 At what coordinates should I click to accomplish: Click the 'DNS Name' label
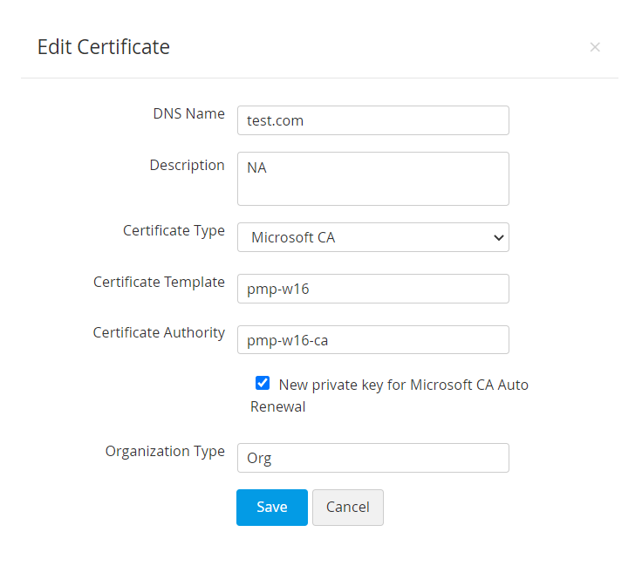click(188, 114)
